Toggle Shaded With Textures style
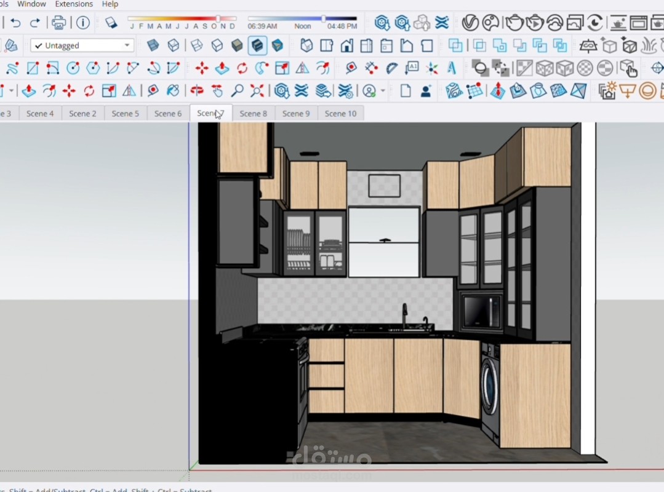Screen dimensions: 664x492 tap(257, 46)
